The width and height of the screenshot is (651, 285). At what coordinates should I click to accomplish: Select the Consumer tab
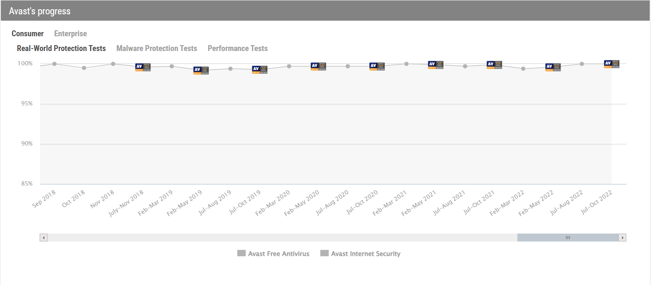27,34
